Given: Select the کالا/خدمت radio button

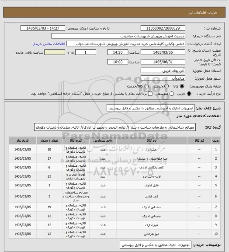Looking at the screenshot, I should click(x=146, y=86).
